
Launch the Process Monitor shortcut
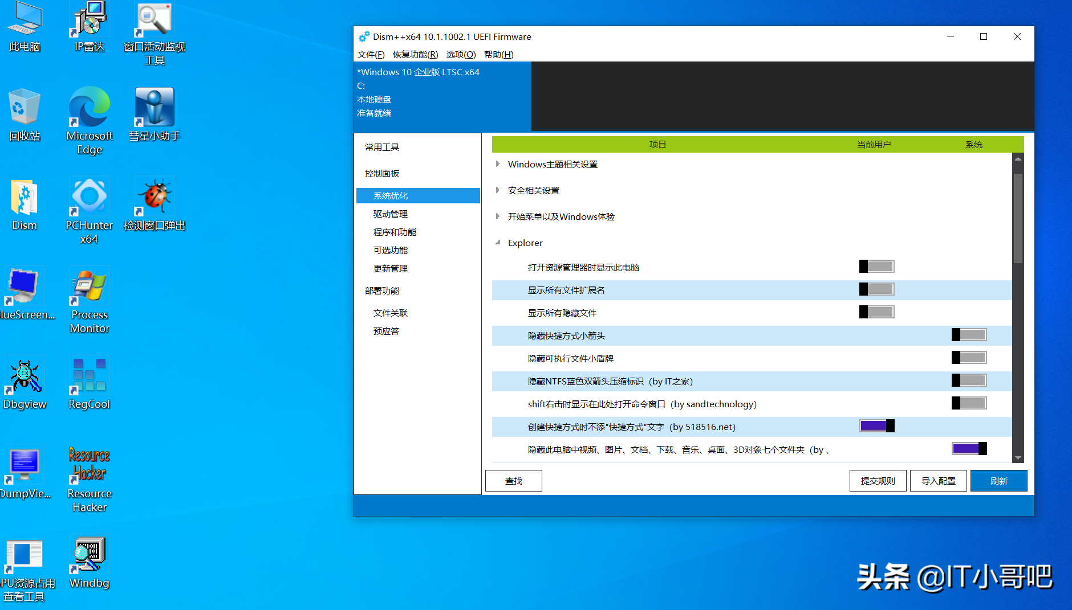coord(90,300)
